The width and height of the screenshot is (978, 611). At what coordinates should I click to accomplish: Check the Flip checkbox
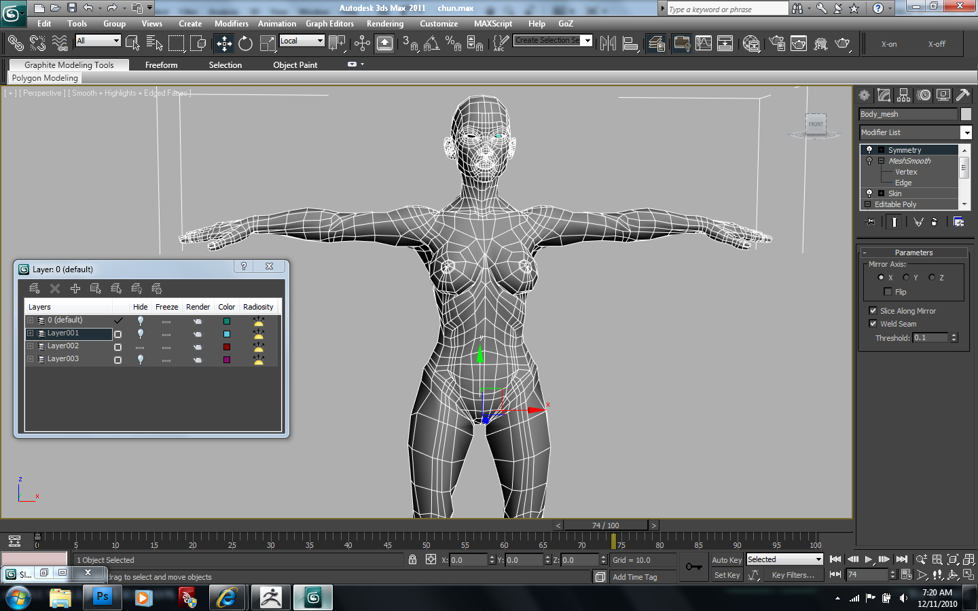[x=888, y=292]
